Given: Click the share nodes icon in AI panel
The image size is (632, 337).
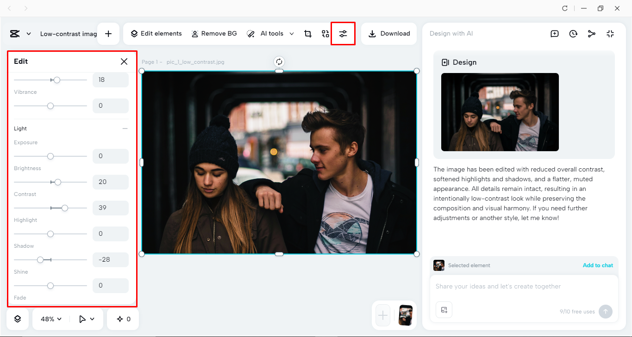Looking at the screenshot, I should (592, 34).
